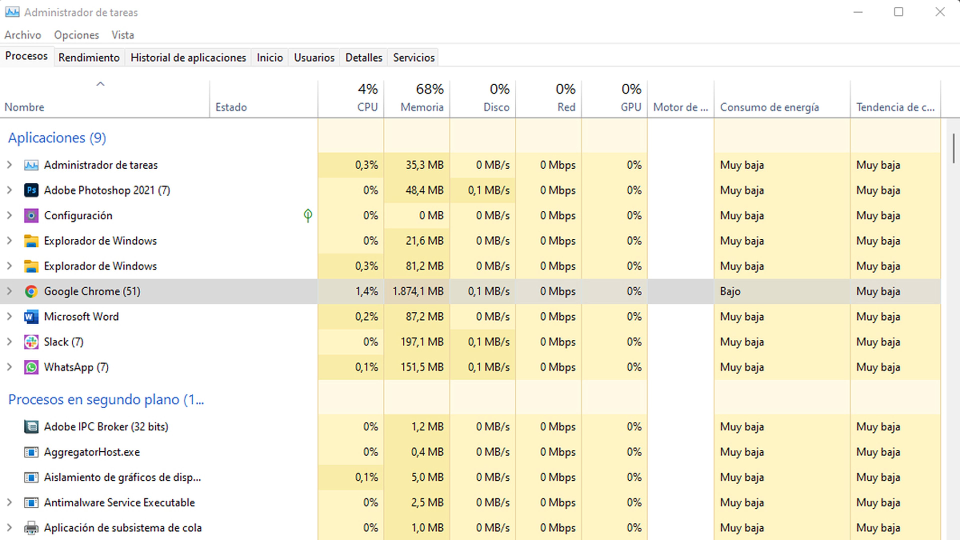Open the Opciones menu
Viewport: 960px width, 540px height.
click(x=76, y=35)
